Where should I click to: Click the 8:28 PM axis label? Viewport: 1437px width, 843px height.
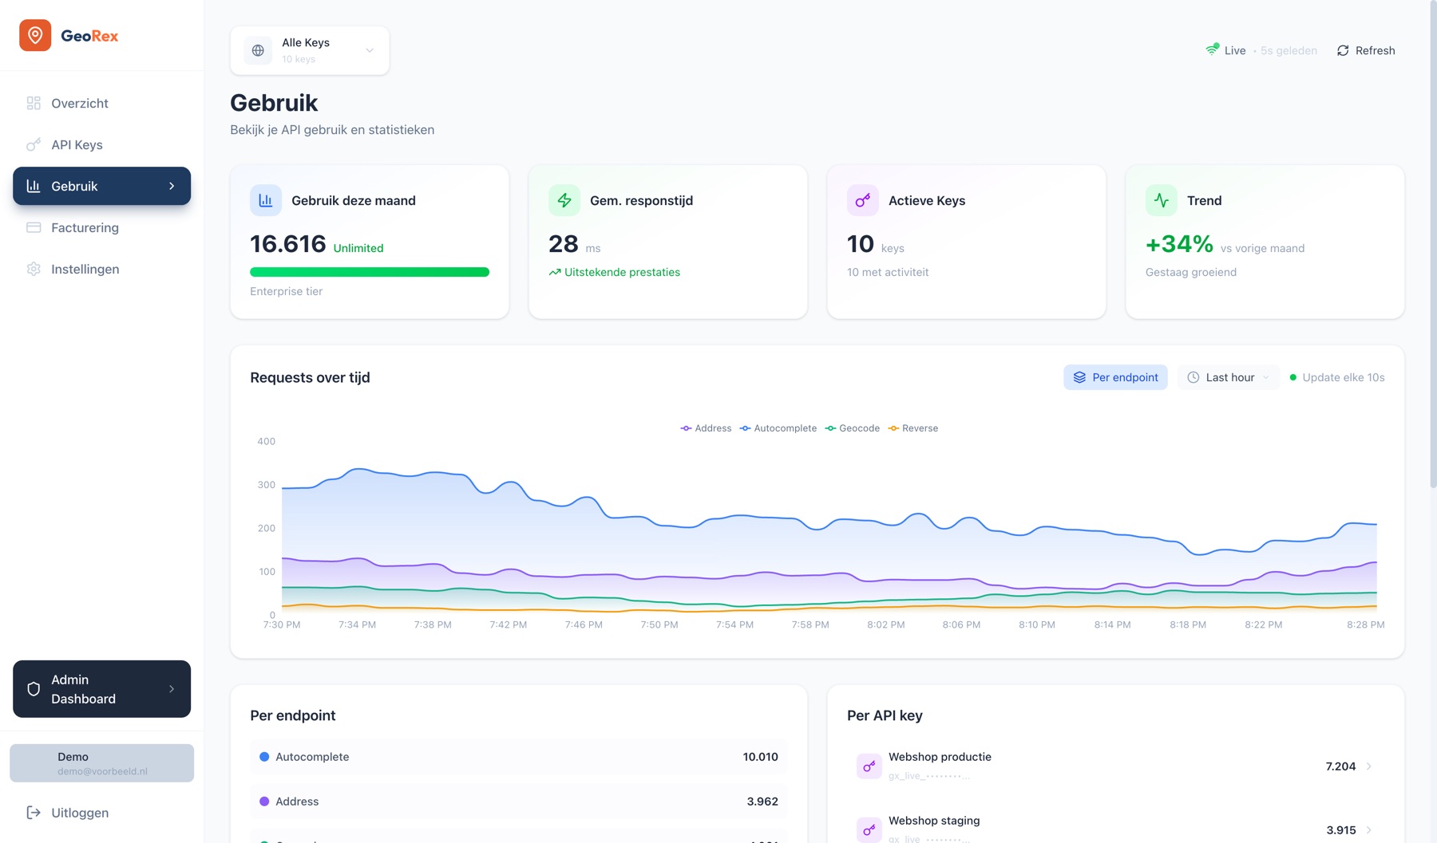coord(1365,624)
